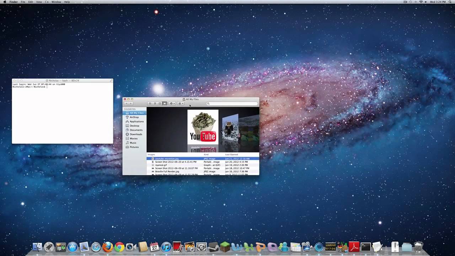Screen dimensions: 455x256
Task: Switch Finder to column view
Action: 160,103
